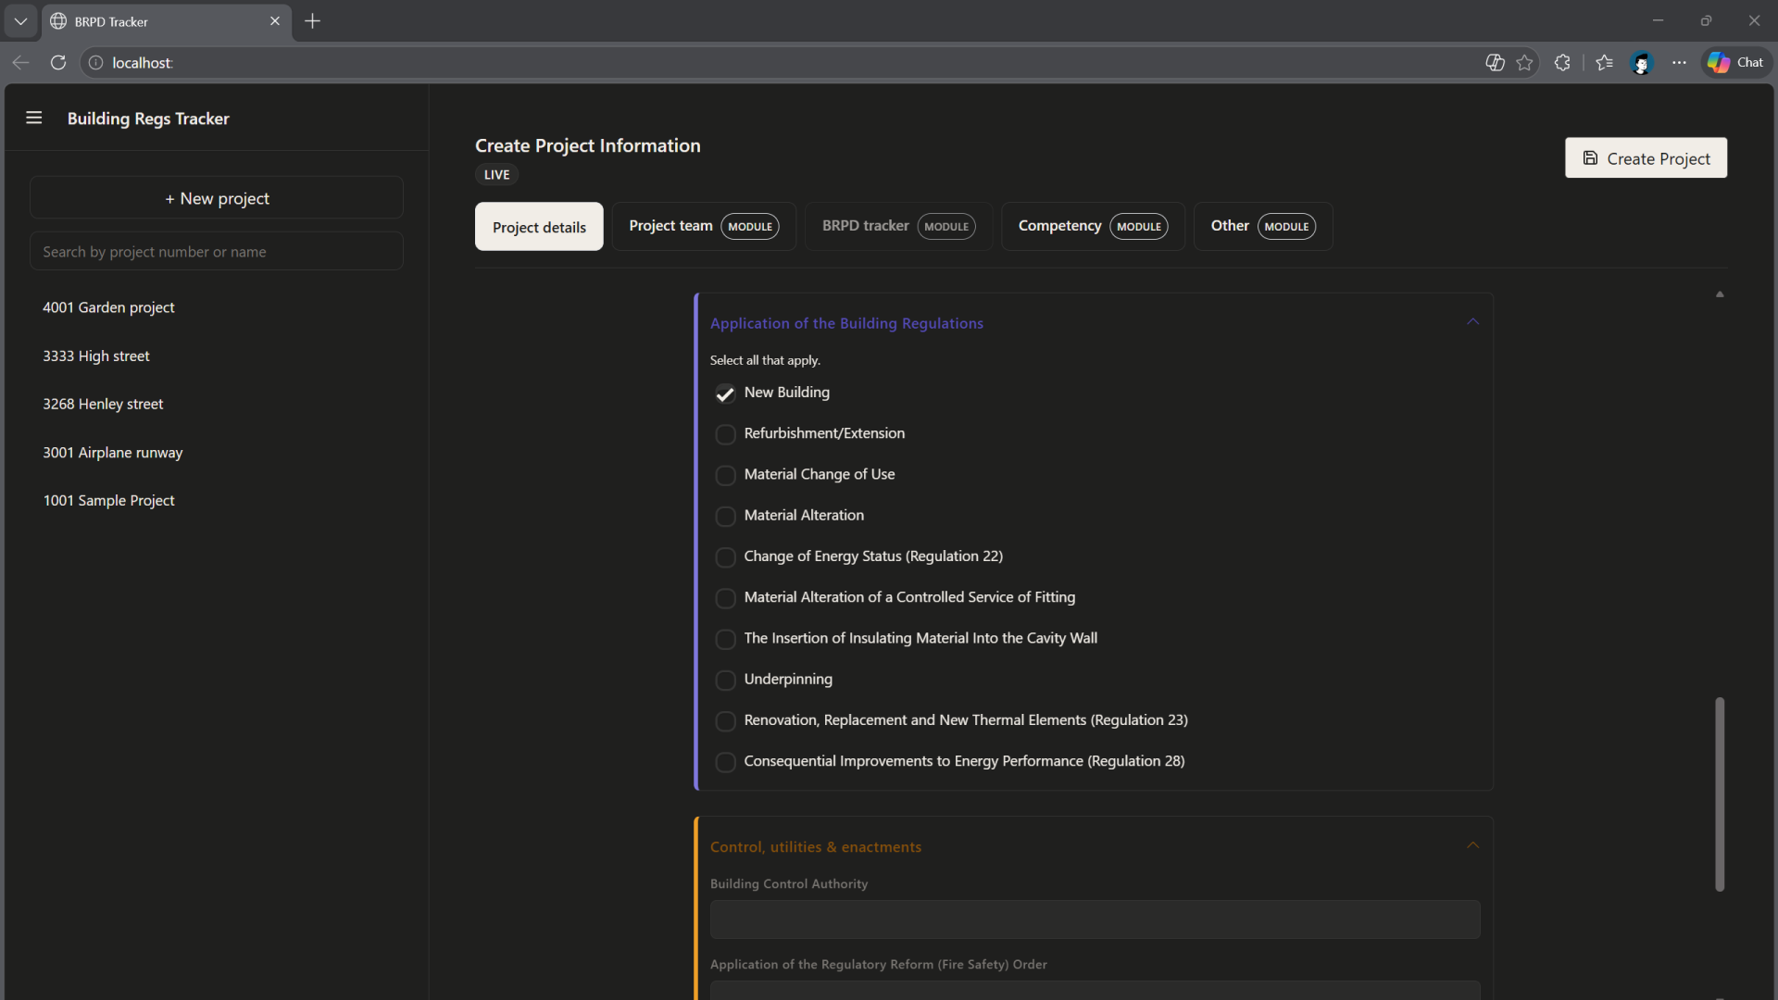Enable the Underpinning checkbox
The height and width of the screenshot is (1000, 1778).
[x=726, y=680]
